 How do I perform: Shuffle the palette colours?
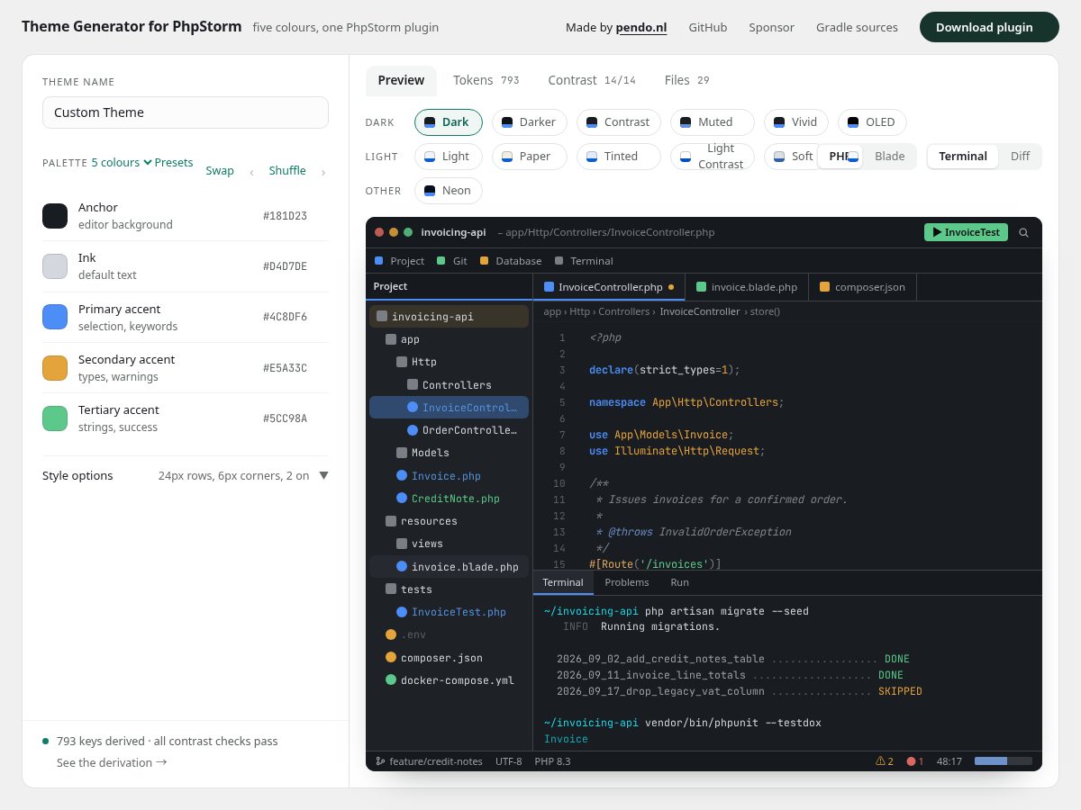[287, 171]
